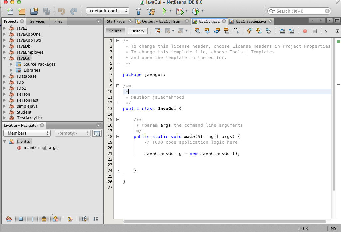
Task: Build project with the hammer icon
Action: click(x=138, y=11)
